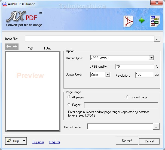Click the PDF document icon in banner
Screen dimensions: 165x150
tap(128, 21)
